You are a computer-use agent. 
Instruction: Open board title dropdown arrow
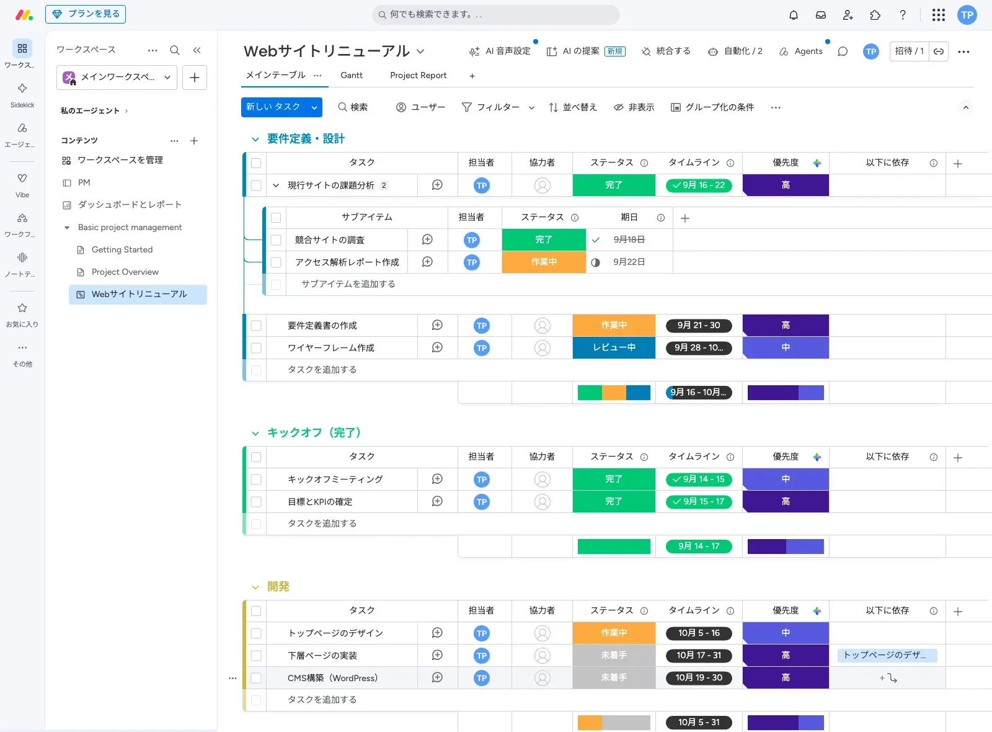tap(420, 51)
